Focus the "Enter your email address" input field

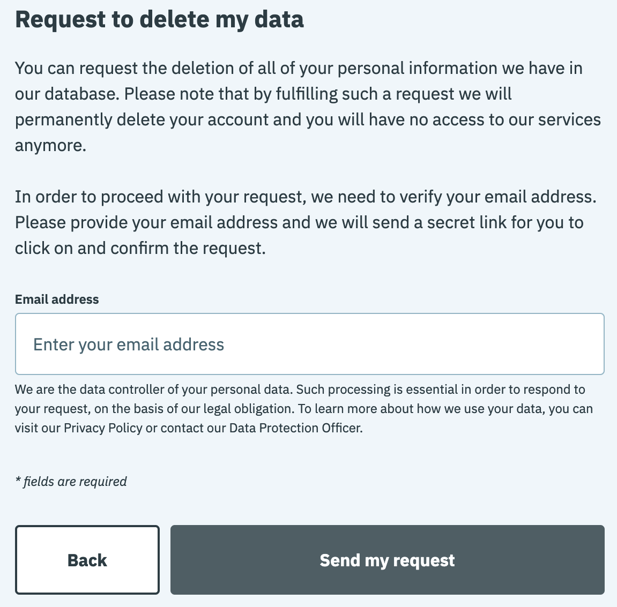(309, 344)
